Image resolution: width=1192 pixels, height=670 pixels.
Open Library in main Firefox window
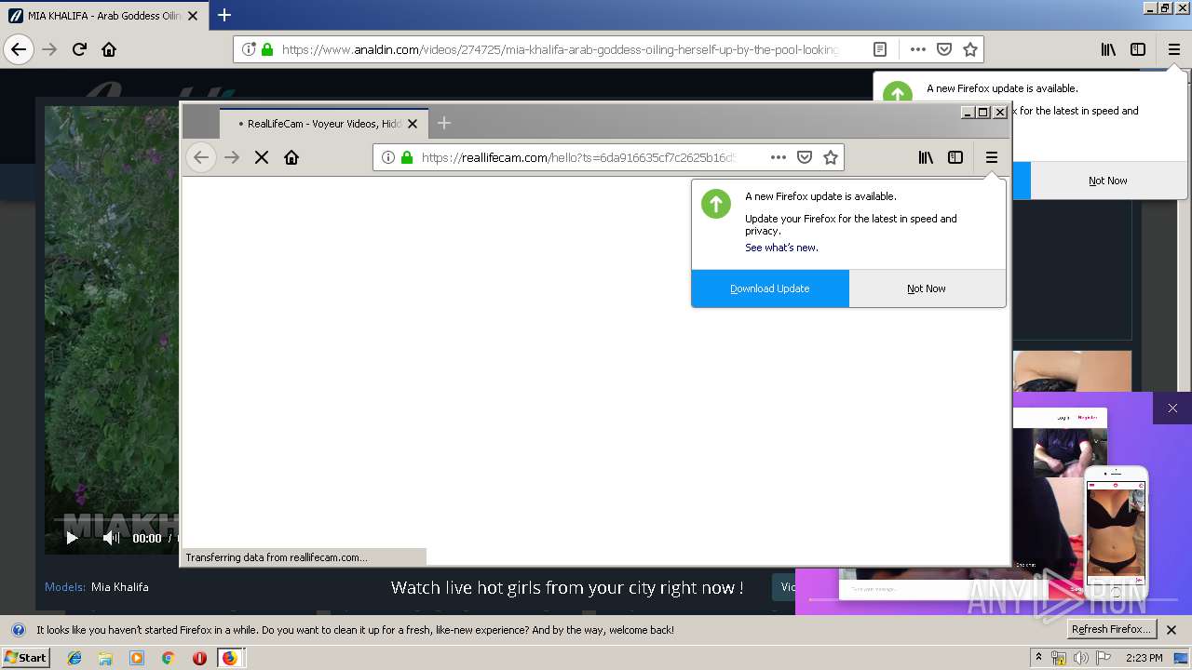click(x=1108, y=49)
